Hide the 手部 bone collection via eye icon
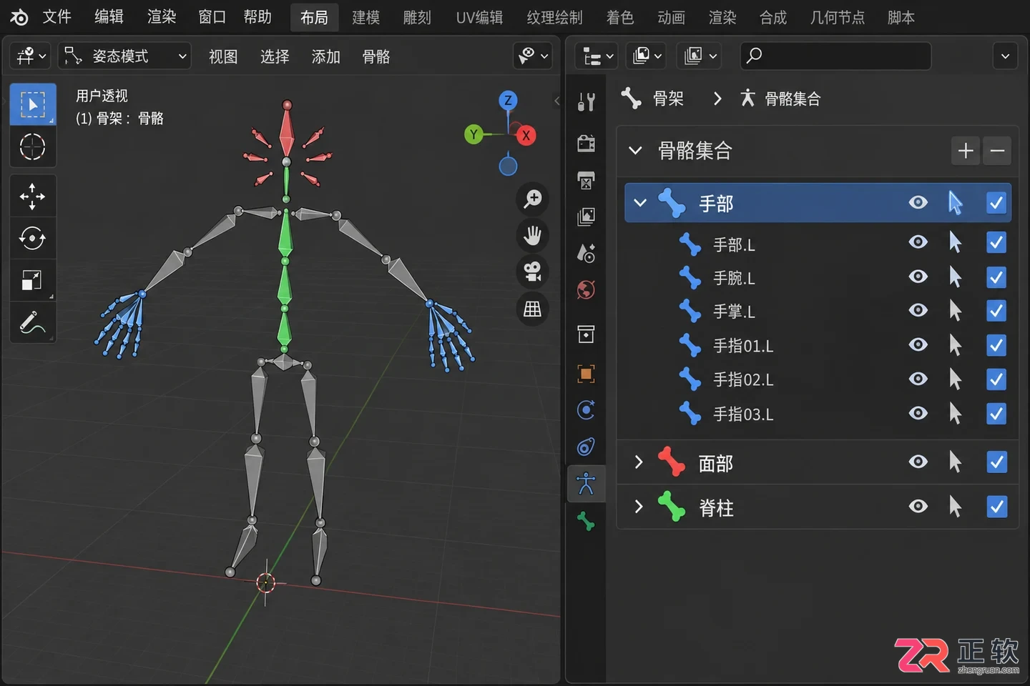This screenshot has height=686, width=1030. point(918,203)
